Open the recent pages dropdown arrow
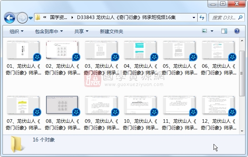248x157 pixels. click(x=31, y=18)
